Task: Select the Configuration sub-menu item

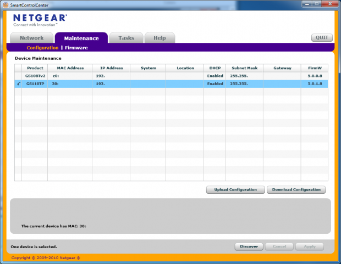Action: (x=42, y=48)
